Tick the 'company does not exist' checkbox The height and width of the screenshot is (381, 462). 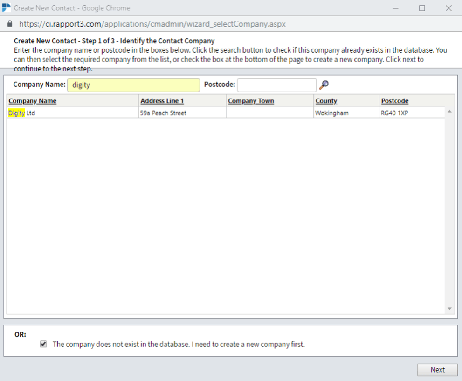tap(43, 344)
